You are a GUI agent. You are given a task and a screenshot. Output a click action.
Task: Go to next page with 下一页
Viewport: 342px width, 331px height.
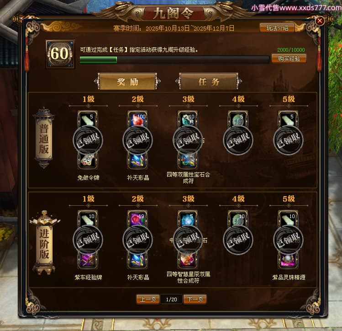pyautogui.click(x=195, y=299)
